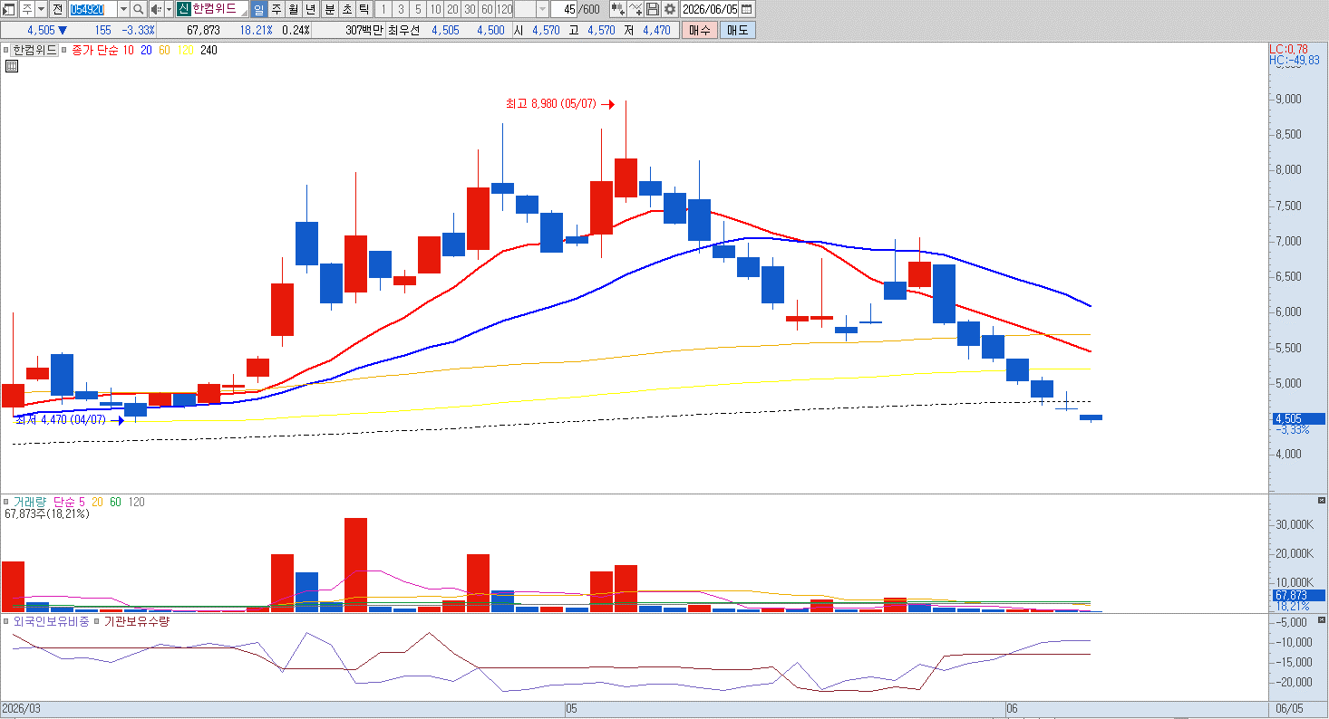Image resolution: width=1329 pixels, height=719 pixels.
Task: Click the black 240 moving average legend
Action: (209, 51)
